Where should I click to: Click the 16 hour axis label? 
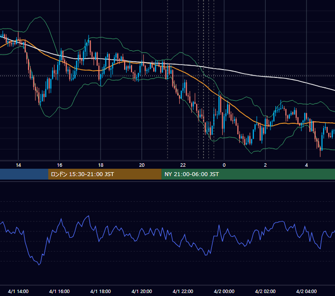pos(60,165)
